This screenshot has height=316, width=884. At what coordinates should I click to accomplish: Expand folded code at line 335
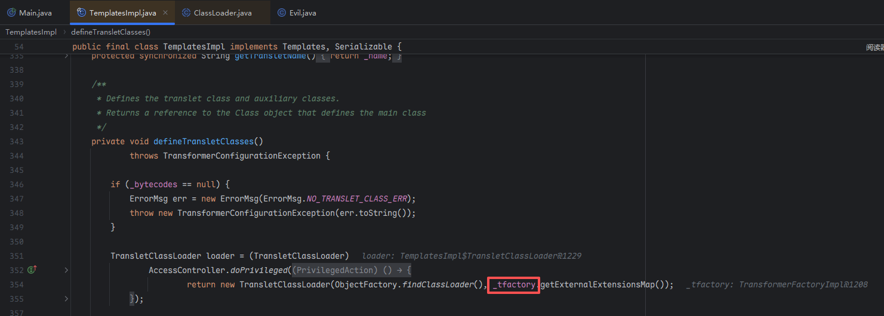66,55
